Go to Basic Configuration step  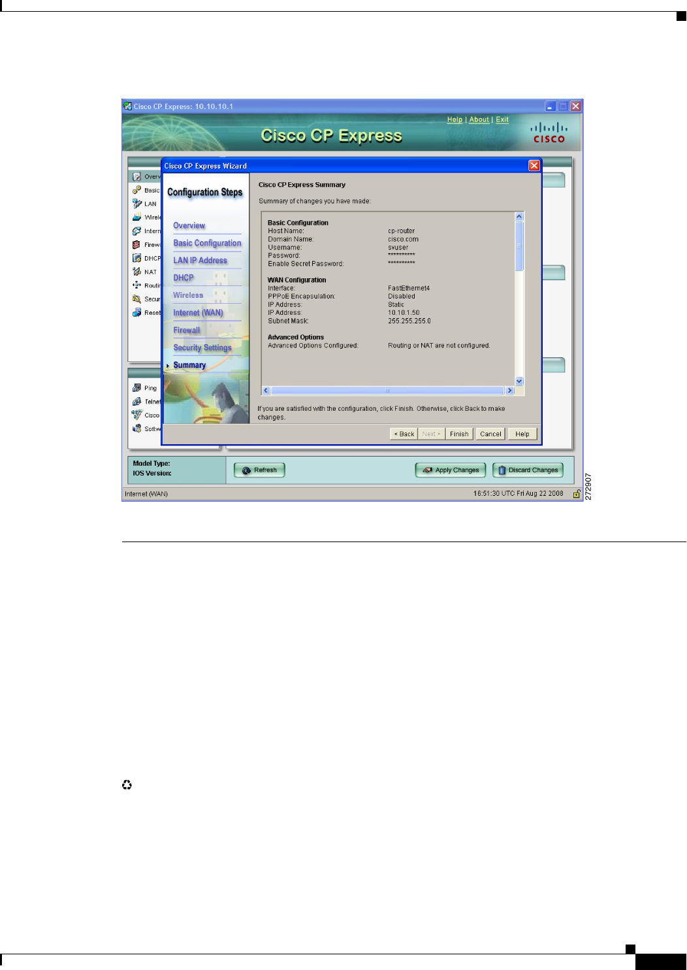[x=207, y=243]
